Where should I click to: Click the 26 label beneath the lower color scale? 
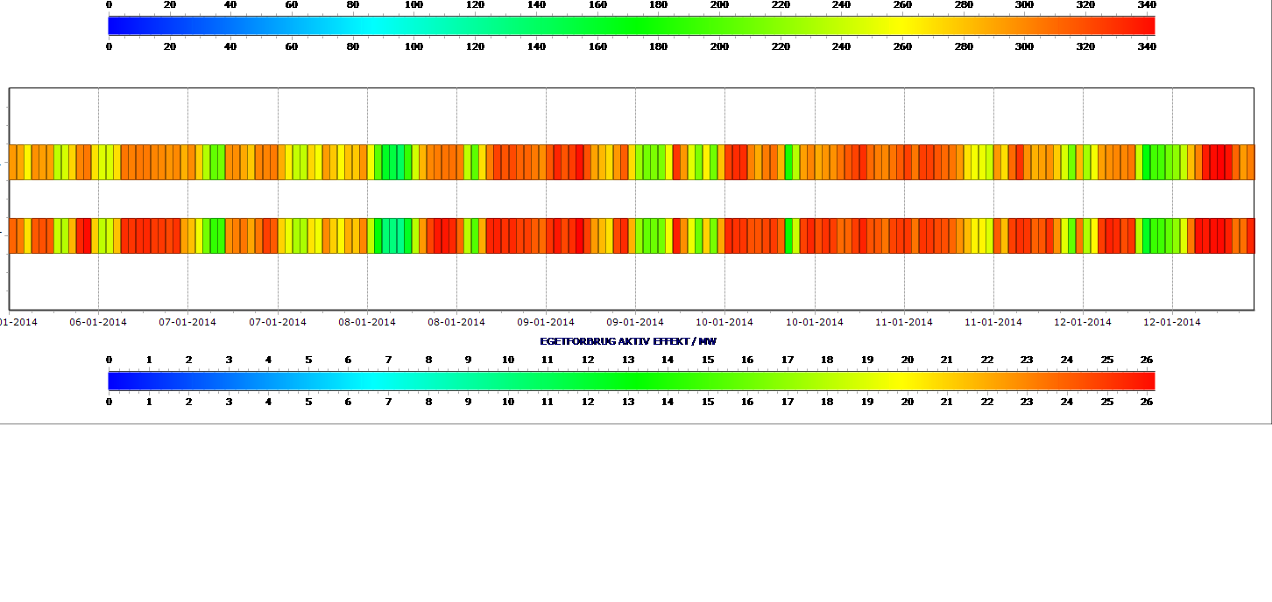1146,402
